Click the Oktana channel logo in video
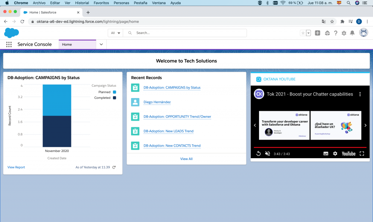373x222 pixels. (259, 94)
